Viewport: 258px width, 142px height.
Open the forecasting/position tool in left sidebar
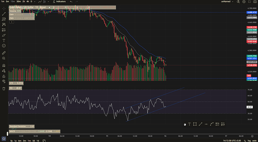(4, 30)
